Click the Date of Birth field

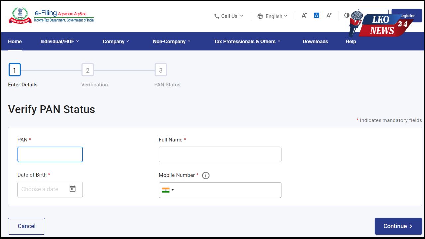tap(50, 189)
